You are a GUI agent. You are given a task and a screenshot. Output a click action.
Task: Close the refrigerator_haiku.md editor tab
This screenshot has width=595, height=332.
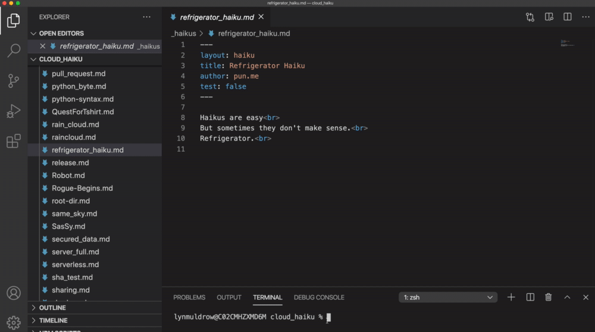point(261,17)
